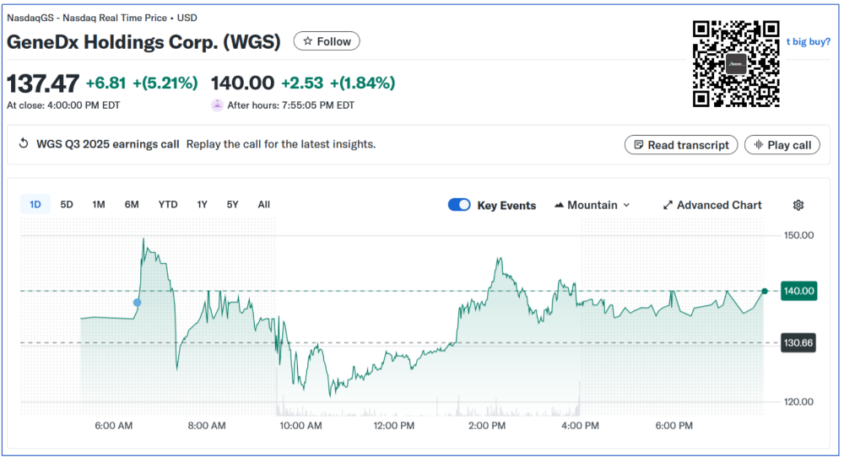Play the Q3 2025 earnings call
This screenshot has width=844, height=457.
click(x=782, y=145)
